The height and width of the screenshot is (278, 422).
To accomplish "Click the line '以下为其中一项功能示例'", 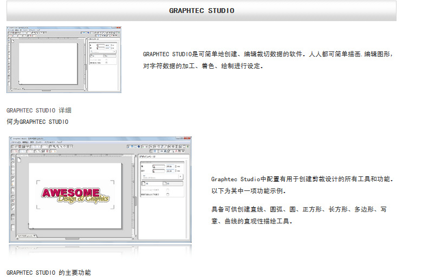I will click(249, 191).
